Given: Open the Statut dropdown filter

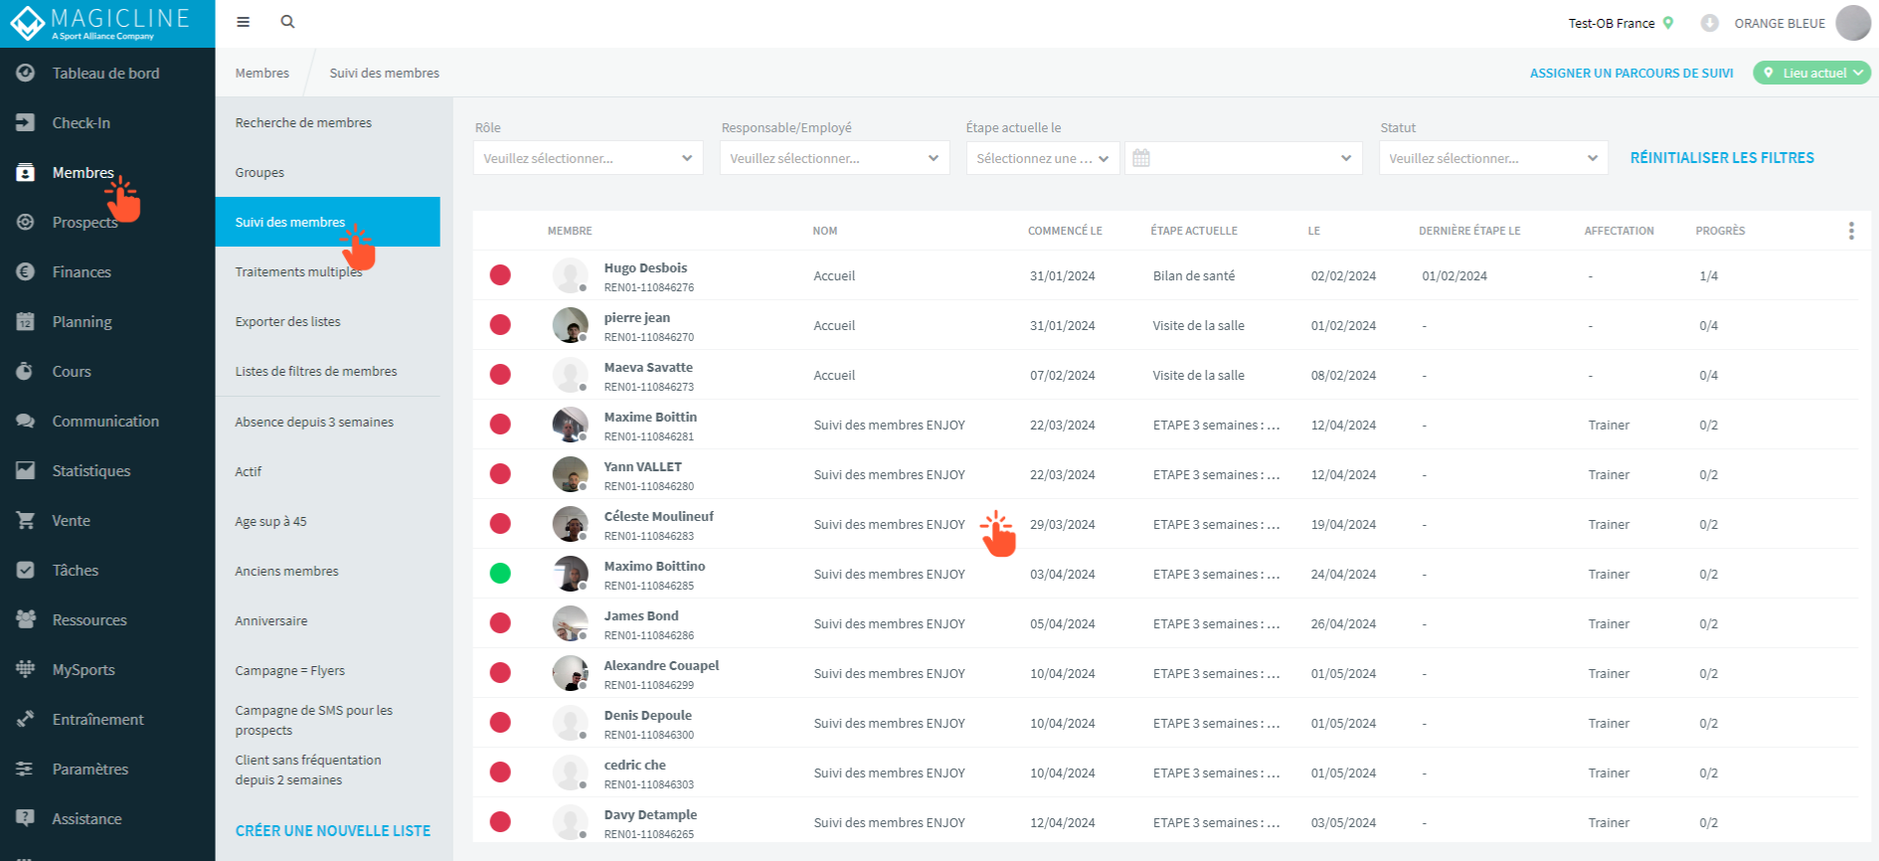Looking at the screenshot, I should [x=1493, y=158].
